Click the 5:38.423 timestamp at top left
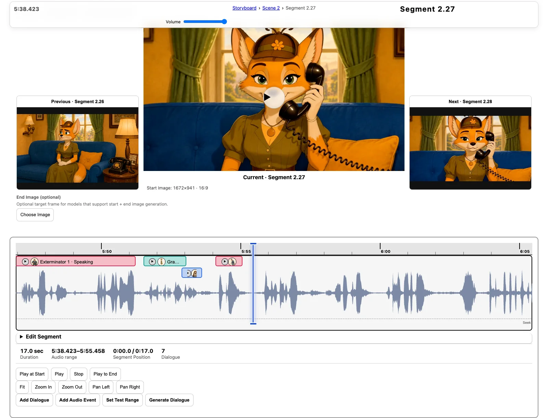Image resolution: width=548 pixels, height=418 pixels. point(26,9)
